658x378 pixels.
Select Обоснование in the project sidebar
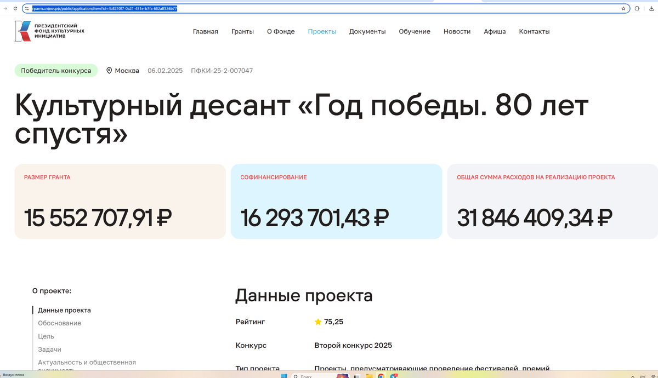[59, 323]
